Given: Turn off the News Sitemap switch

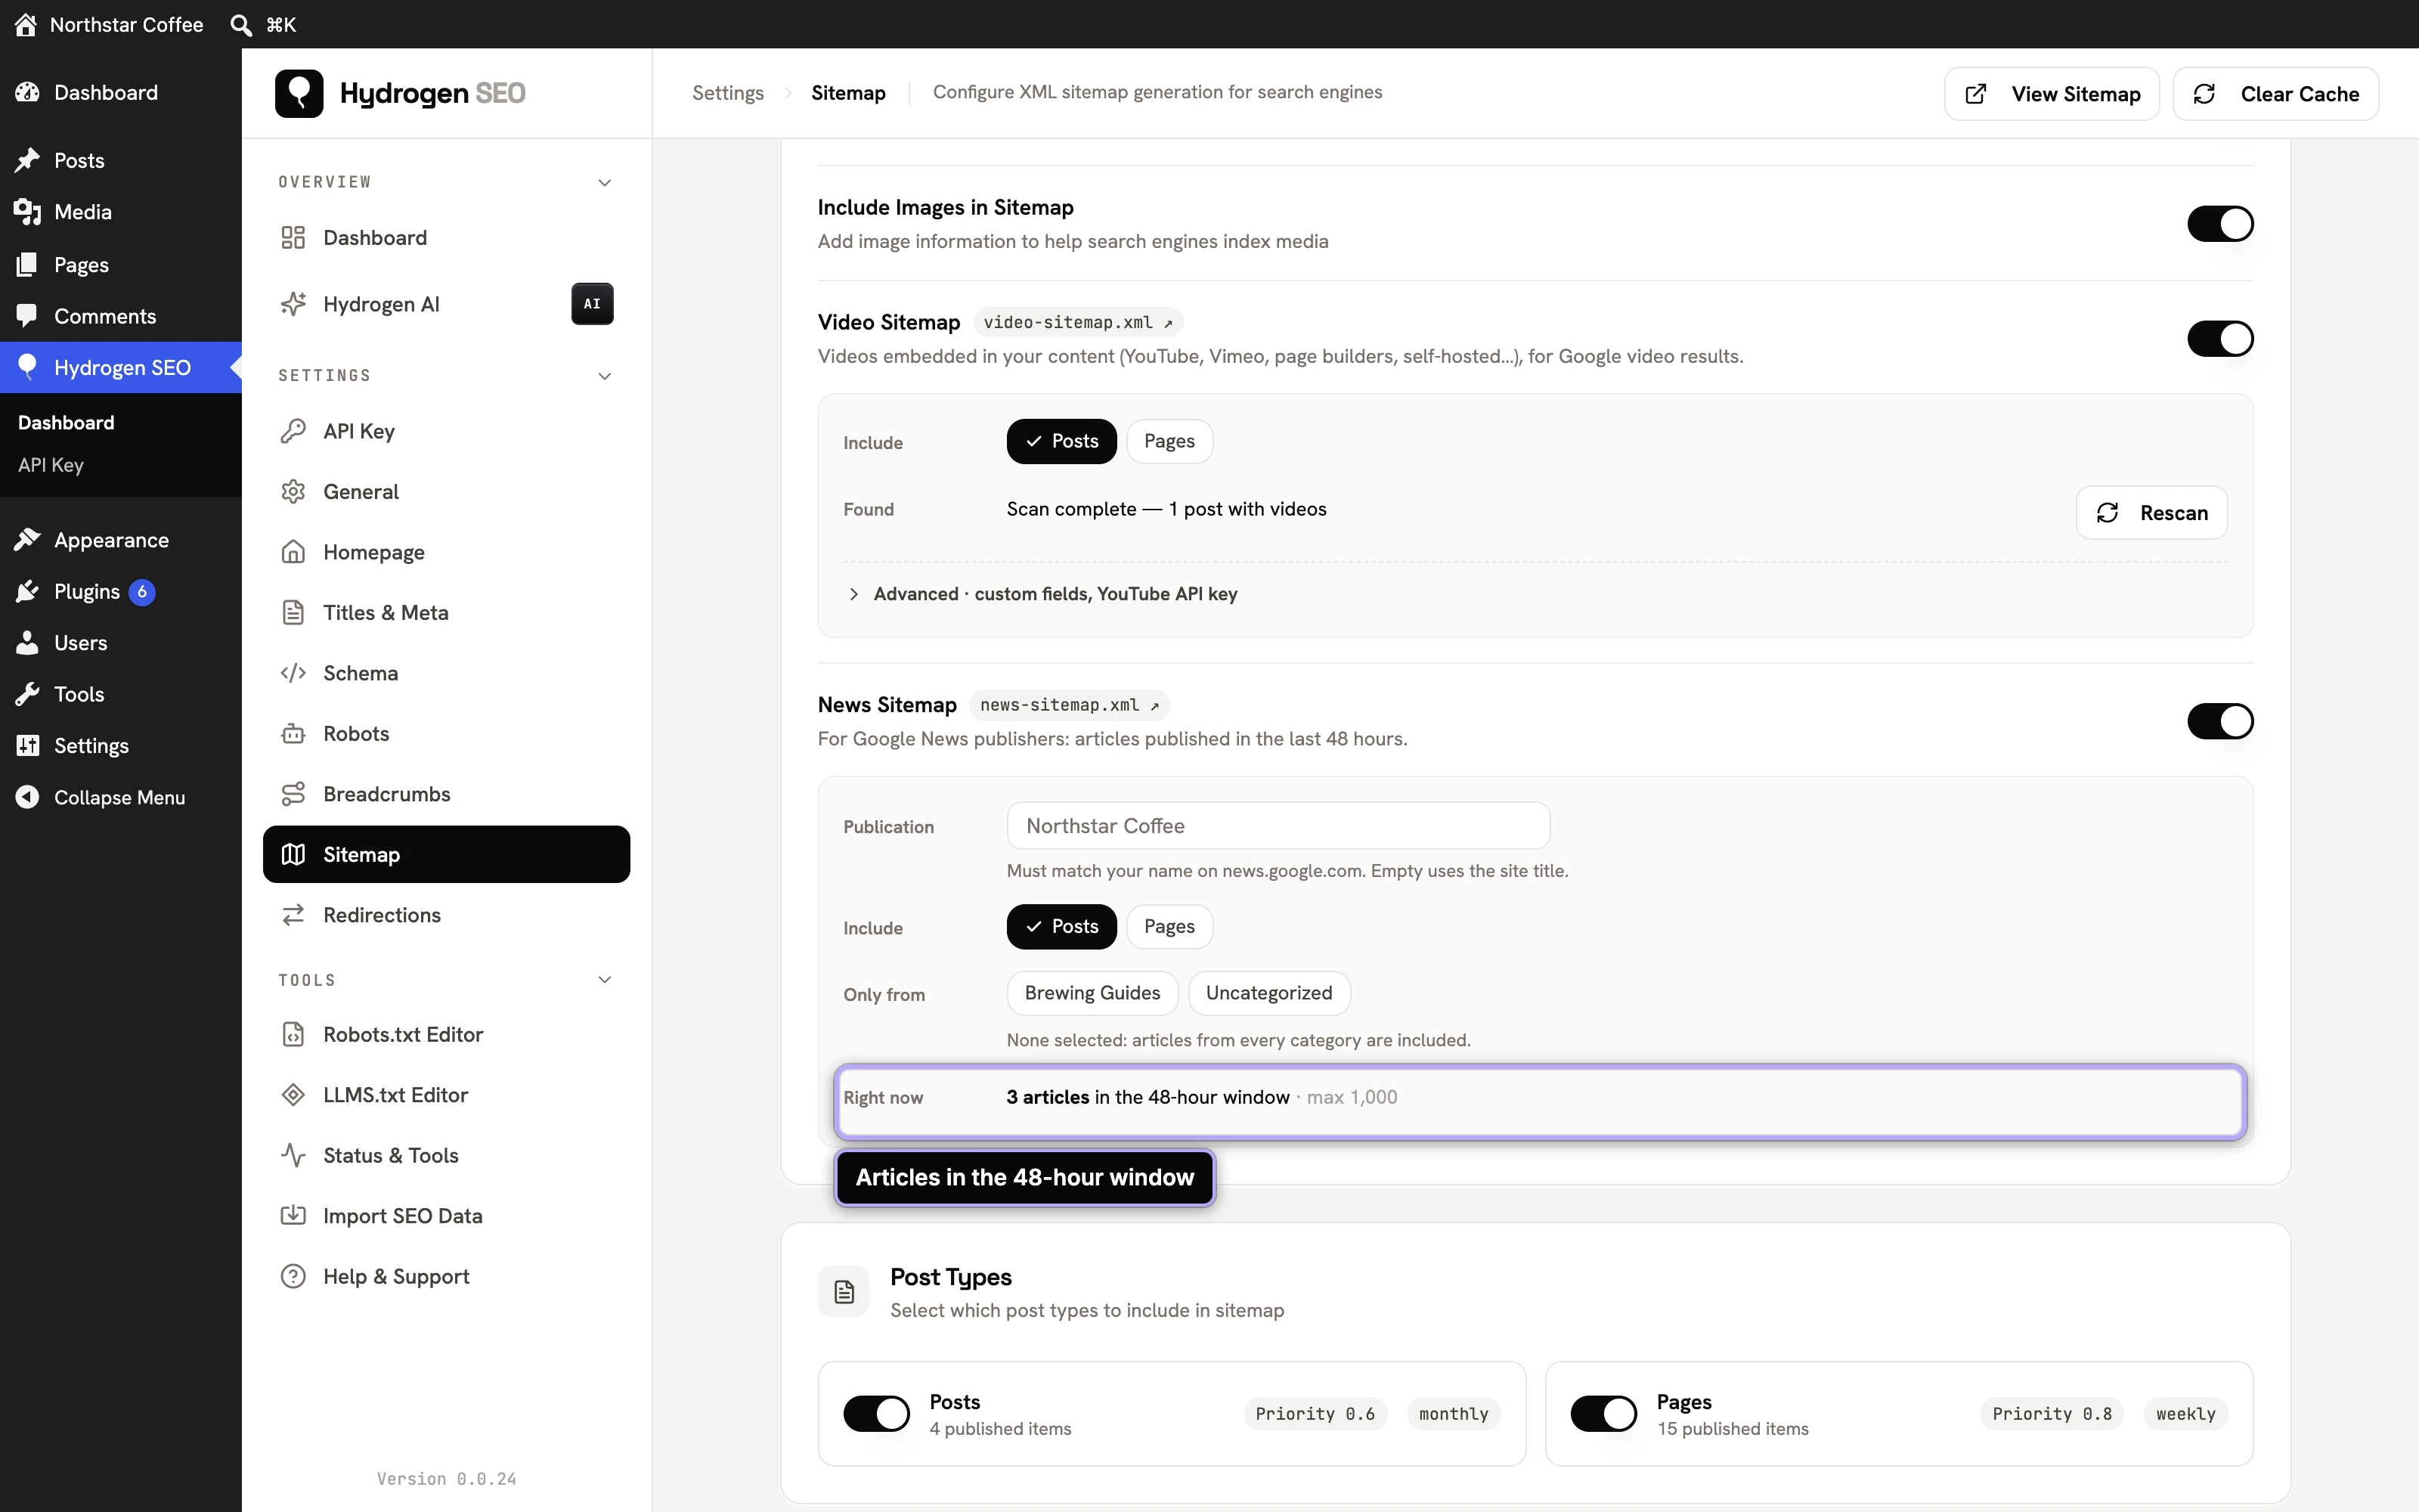Looking at the screenshot, I should pyautogui.click(x=2220, y=721).
